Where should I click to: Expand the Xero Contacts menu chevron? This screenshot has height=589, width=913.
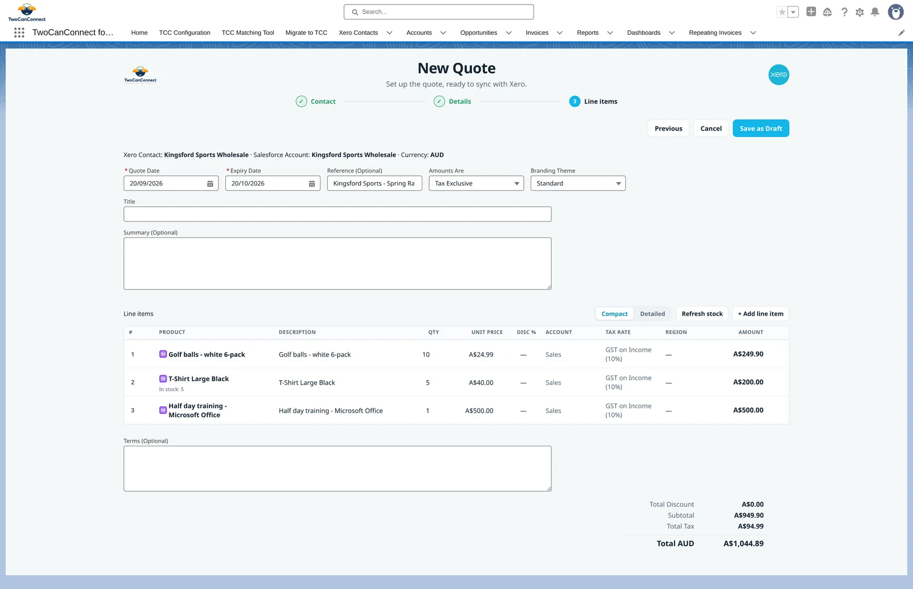pyautogui.click(x=389, y=33)
